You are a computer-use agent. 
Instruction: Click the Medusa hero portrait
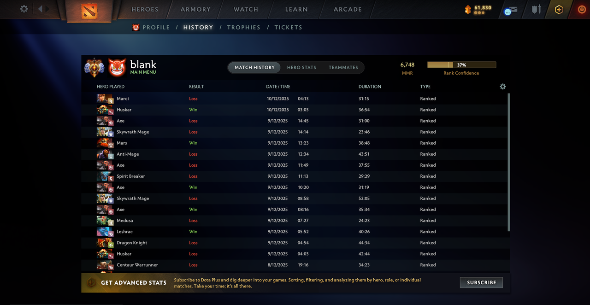click(x=105, y=220)
